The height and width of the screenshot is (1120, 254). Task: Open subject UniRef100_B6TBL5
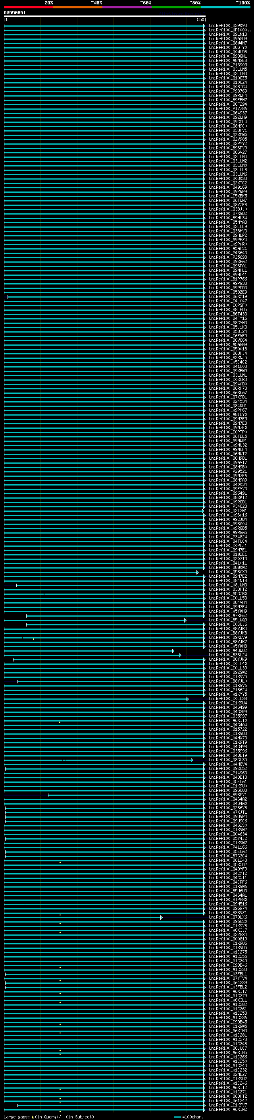coord(228,437)
